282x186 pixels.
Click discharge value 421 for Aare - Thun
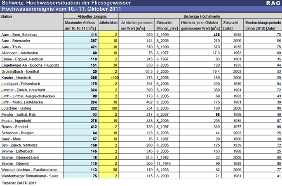[94, 47]
